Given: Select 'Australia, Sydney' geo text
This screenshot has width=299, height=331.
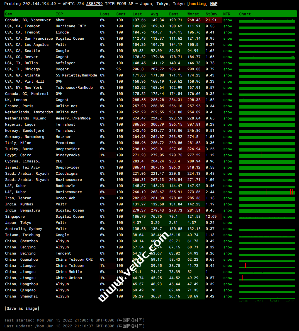Looking at the screenshot, I should pyautogui.click(x=24, y=229).
